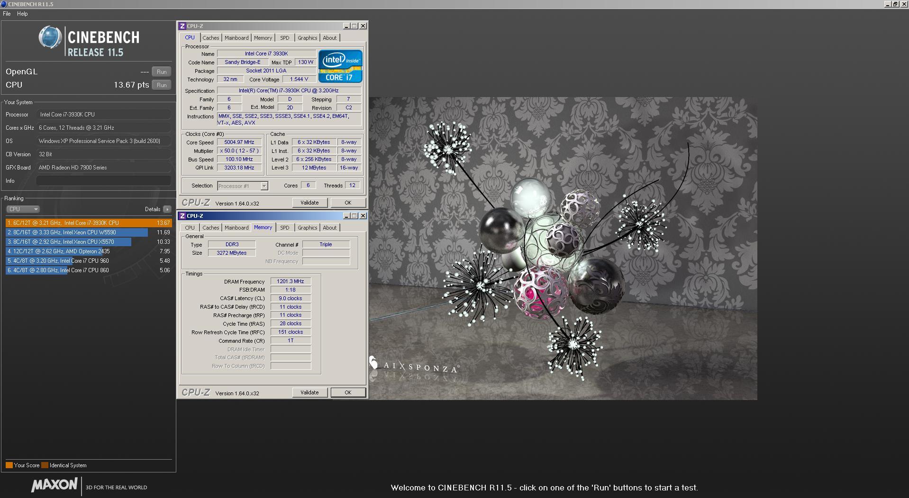909x498 pixels.
Task: Switch to Mainboard tab in upper CPU-Z
Action: point(236,38)
